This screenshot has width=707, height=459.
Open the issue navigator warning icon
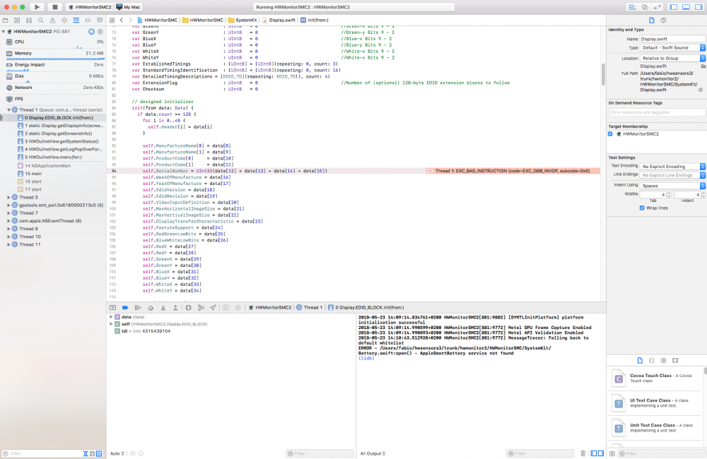click(53, 20)
